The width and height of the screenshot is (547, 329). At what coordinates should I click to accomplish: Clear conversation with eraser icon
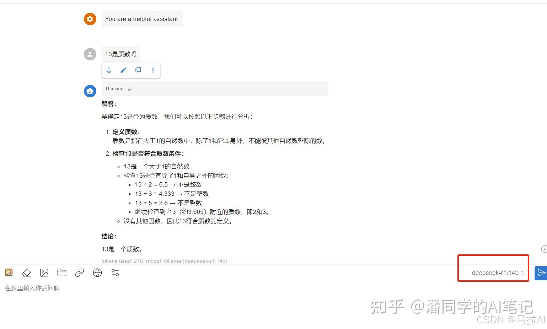pyautogui.click(x=26, y=273)
